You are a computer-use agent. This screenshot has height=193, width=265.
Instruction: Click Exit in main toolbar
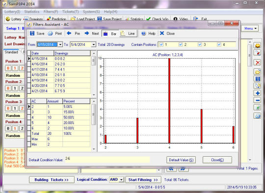pos(200,19)
